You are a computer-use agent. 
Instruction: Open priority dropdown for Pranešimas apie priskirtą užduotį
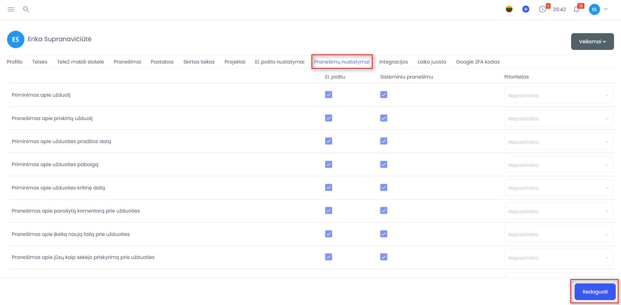[558, 118]
